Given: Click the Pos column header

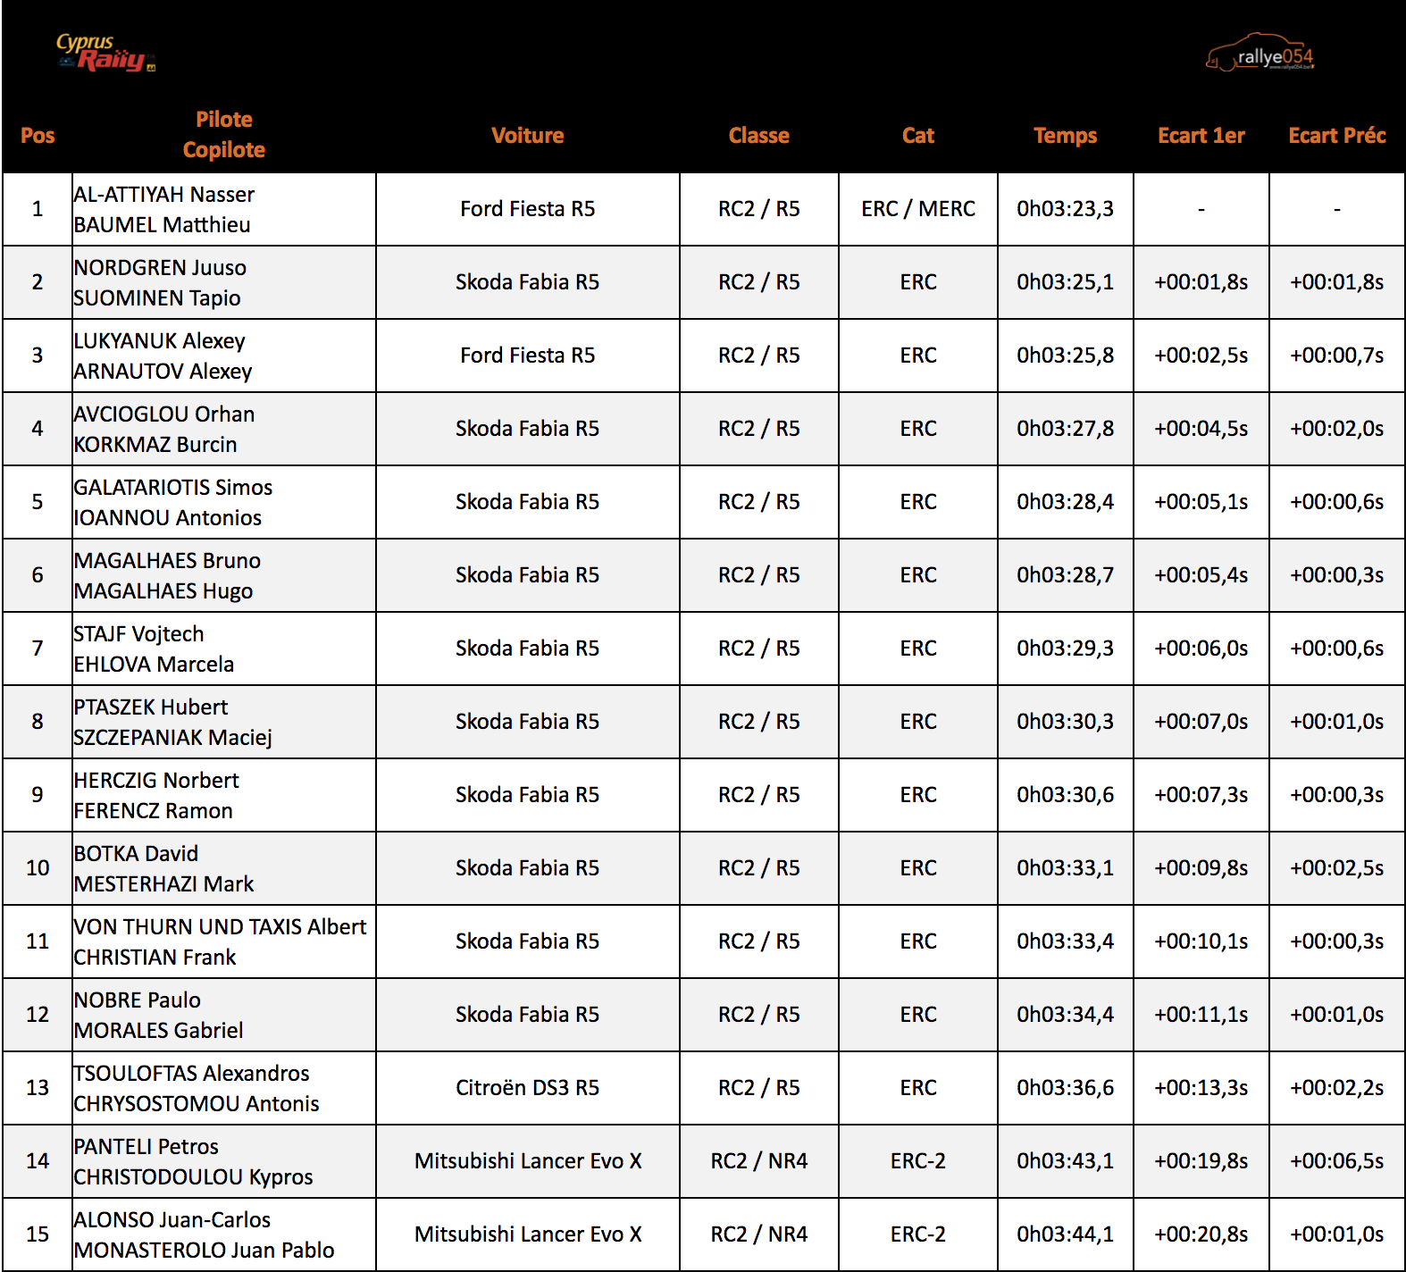Looking at the screenshot, I should click(x=38, y=136).
